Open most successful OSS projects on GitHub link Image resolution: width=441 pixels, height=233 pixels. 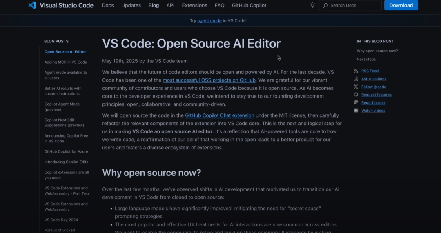(209, 80)
